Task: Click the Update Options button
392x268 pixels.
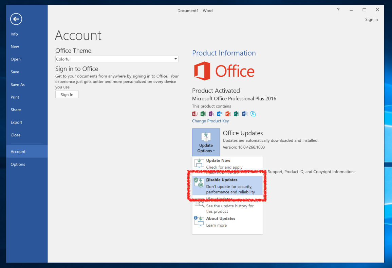Action: click(206, 142)
